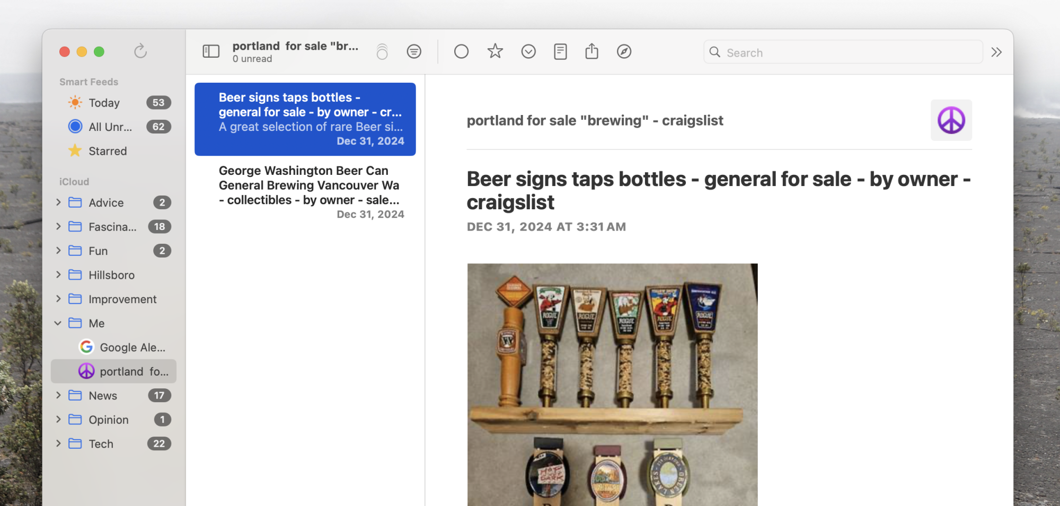Click the Improvement folder icon
Screen dimensions: 1060x506
(75, 299)
